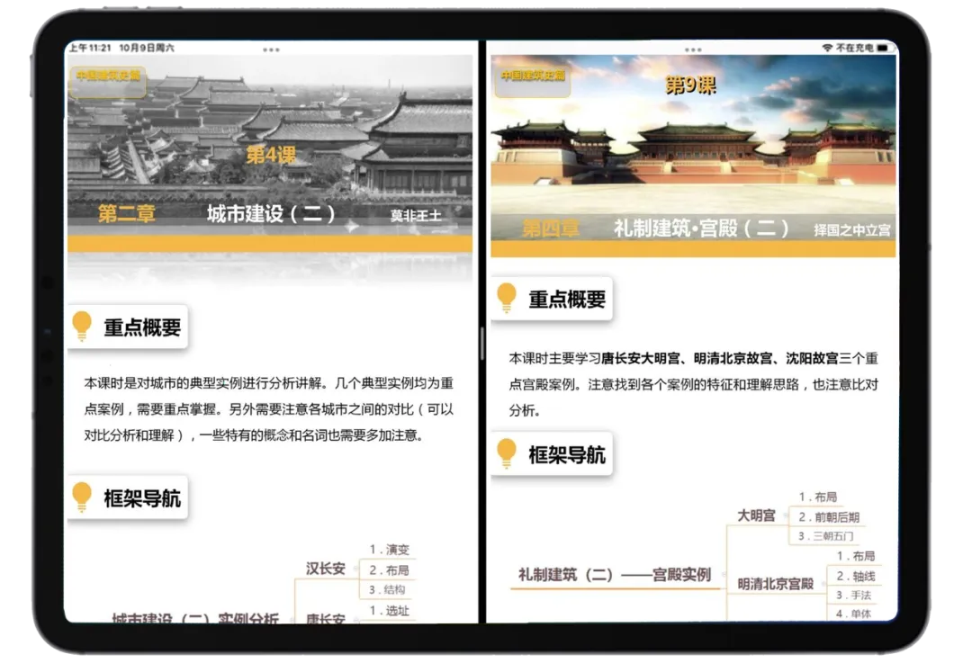
Task: Tap the left pane multitasking three-dots handle
Action: [271, 49]
